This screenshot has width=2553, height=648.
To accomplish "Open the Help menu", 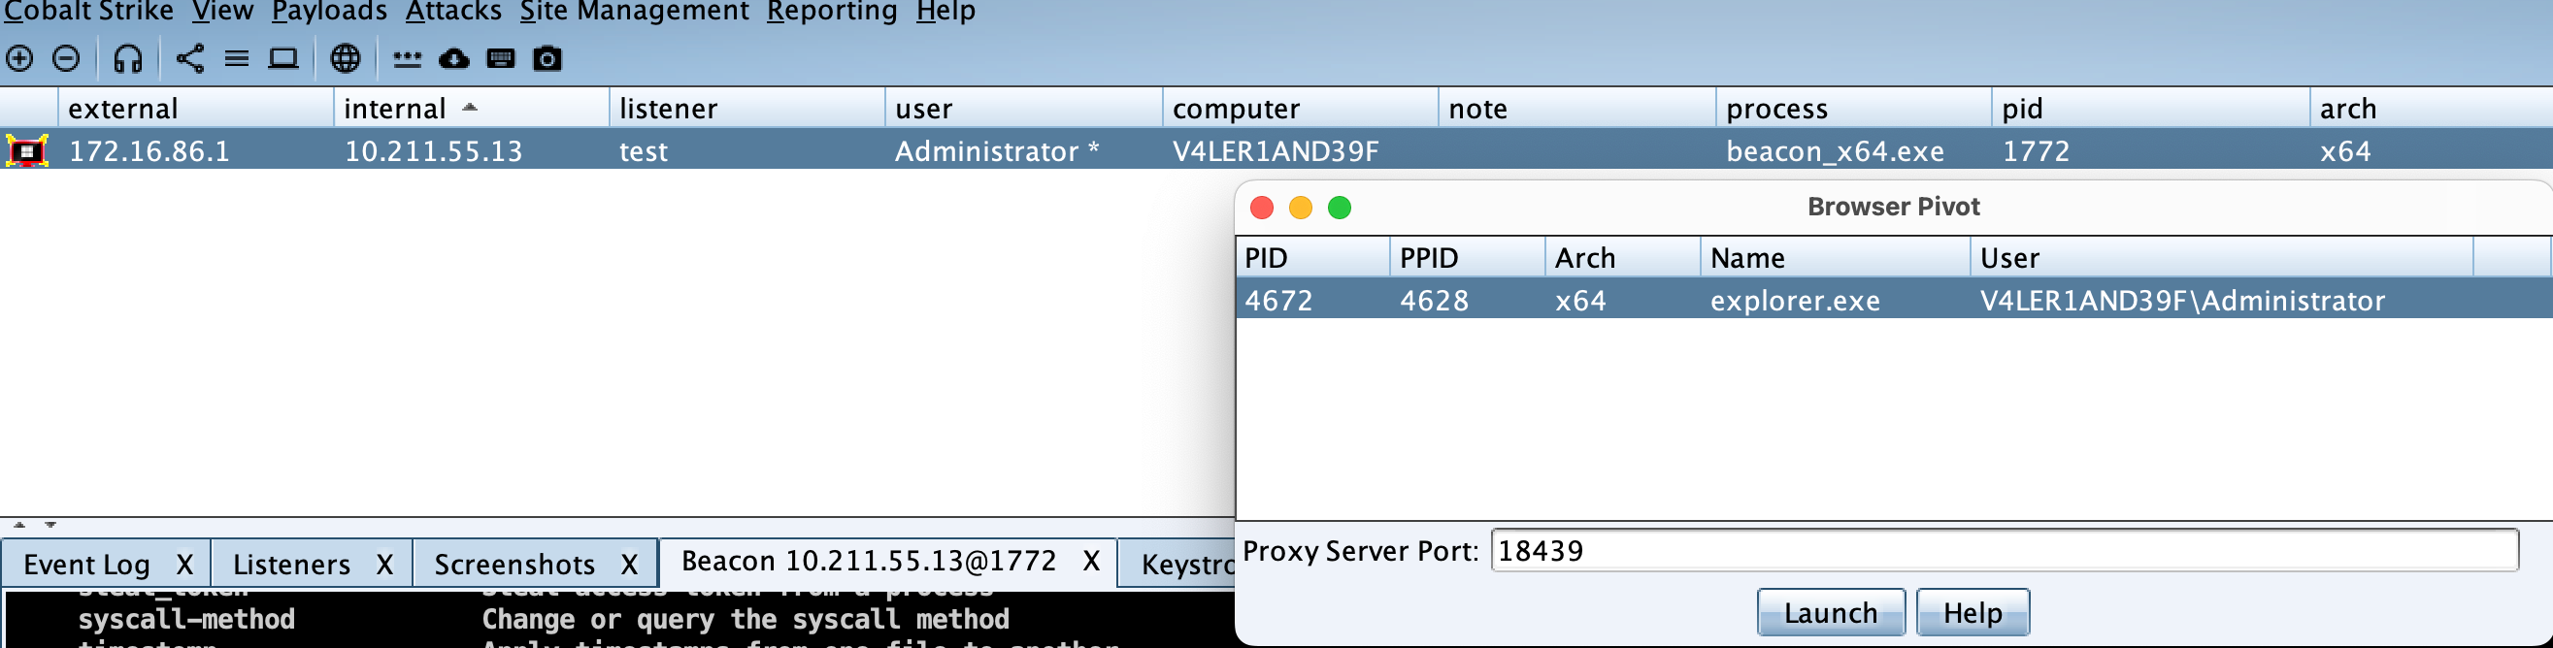I will 945,11.
